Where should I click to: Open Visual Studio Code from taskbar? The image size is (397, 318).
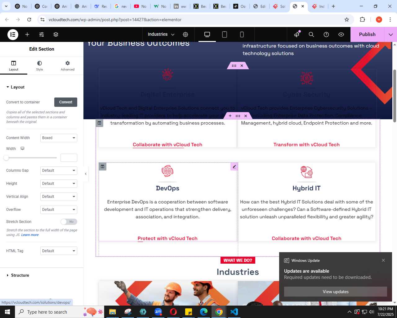[x=234, y=312]
